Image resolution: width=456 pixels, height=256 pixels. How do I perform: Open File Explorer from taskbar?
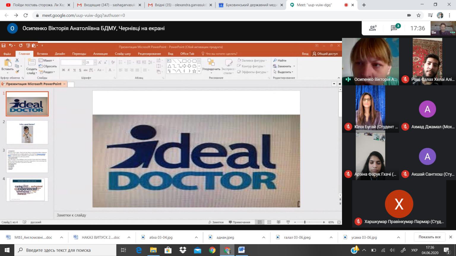(153, 250)
